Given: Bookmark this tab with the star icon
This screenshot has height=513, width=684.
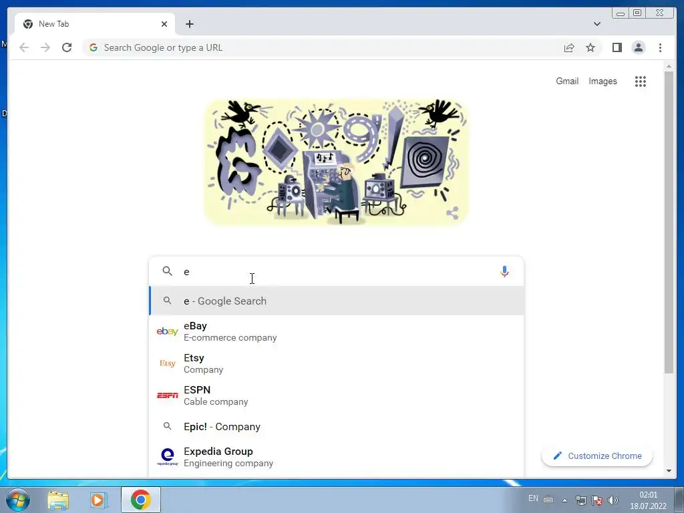Looking at the screenshot, I should point(590,47).
